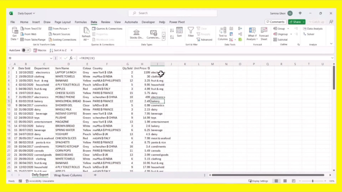Switch to Page Break Preview

click(293, 181)
